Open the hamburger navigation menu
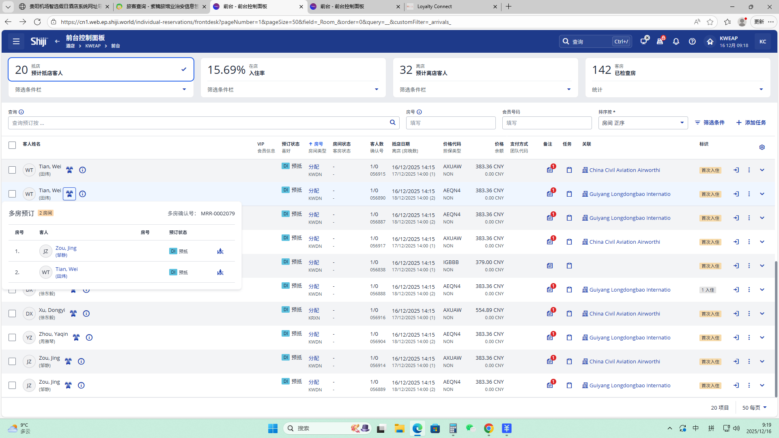The width and height of the screenshot is (779, 438). tap(16, 41)
